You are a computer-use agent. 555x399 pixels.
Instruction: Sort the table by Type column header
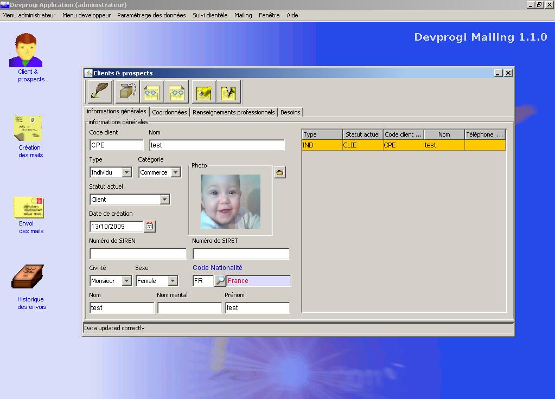point(322,134)
